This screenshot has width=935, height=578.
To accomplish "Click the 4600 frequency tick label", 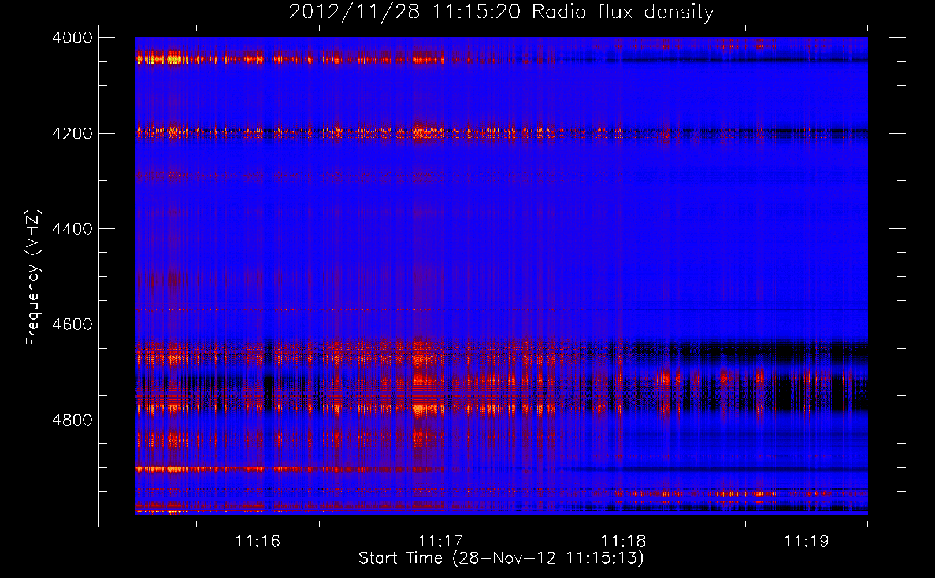I will coord(72,324).
